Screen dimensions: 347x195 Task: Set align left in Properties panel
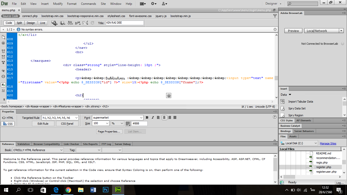click(x=158, y=118)
